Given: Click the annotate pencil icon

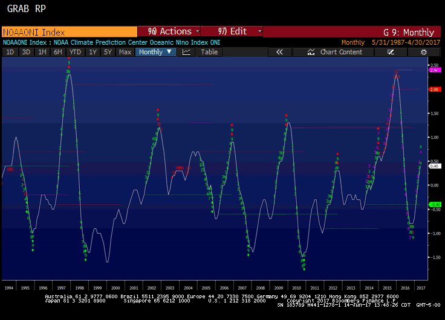Looking at the screenshot, I should tap(391, 52).
